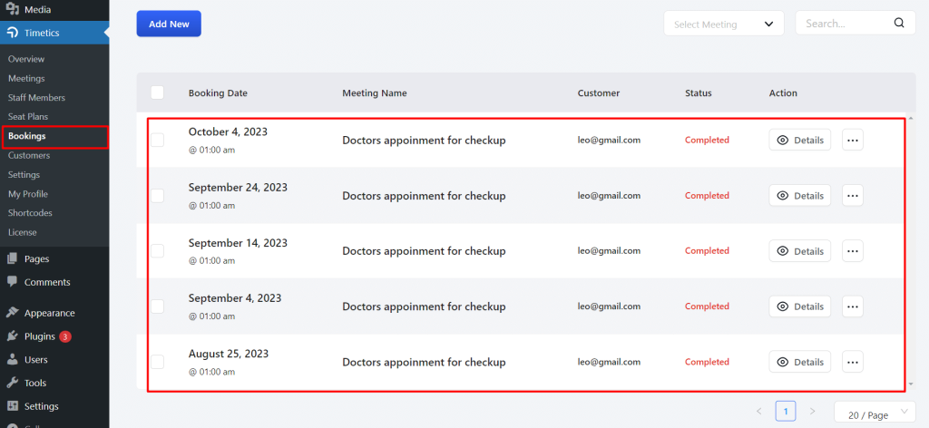View Details of September 4 booking
This screenshot has height=428, width=929.
(x=800, y=306)
